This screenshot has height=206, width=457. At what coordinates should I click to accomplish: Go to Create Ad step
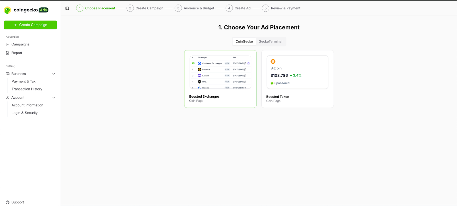(x=242, y=8)
